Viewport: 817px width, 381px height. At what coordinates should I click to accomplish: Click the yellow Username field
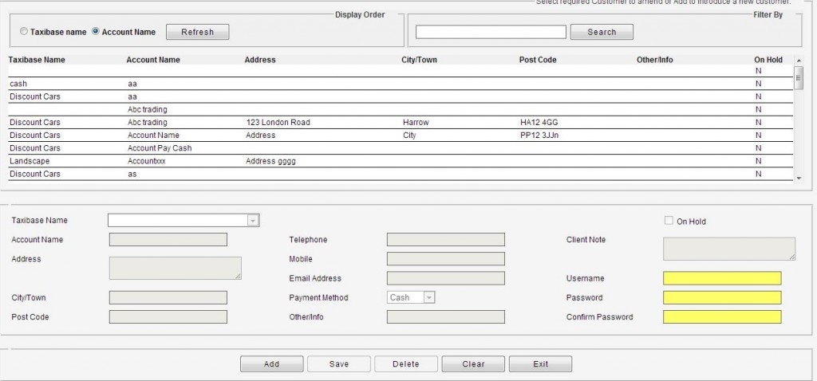tap(722, 278)
